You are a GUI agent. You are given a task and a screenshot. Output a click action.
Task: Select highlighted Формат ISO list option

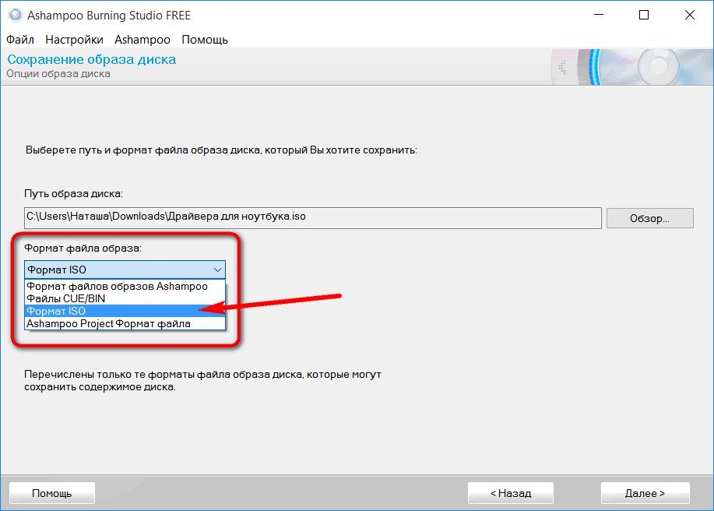[x=56, y=311]
